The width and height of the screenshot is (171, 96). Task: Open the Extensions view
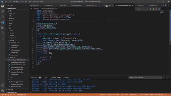pyautogui.click(x=3, y=27)
